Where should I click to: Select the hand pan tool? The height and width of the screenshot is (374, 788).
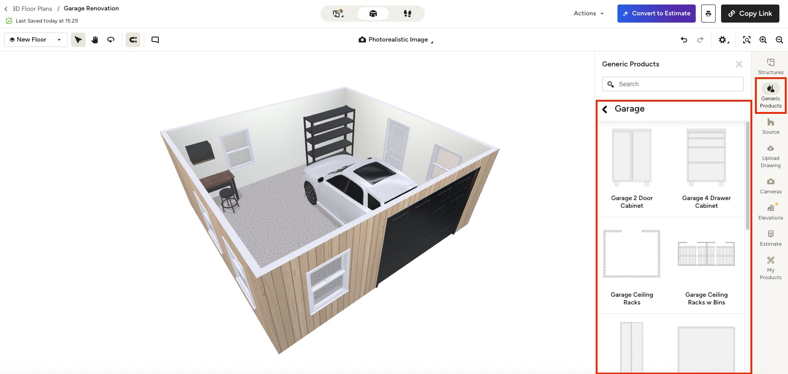(x=95, y=40)
